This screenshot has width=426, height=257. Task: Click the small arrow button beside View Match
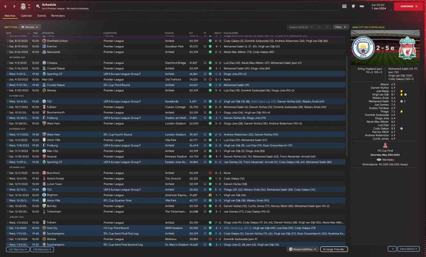pyautogui.click(x=392, y=249)
